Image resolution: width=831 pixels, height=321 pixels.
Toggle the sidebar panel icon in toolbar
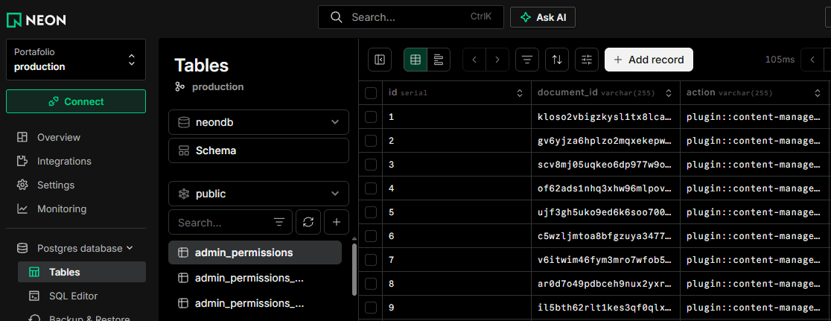click(380, 60)
